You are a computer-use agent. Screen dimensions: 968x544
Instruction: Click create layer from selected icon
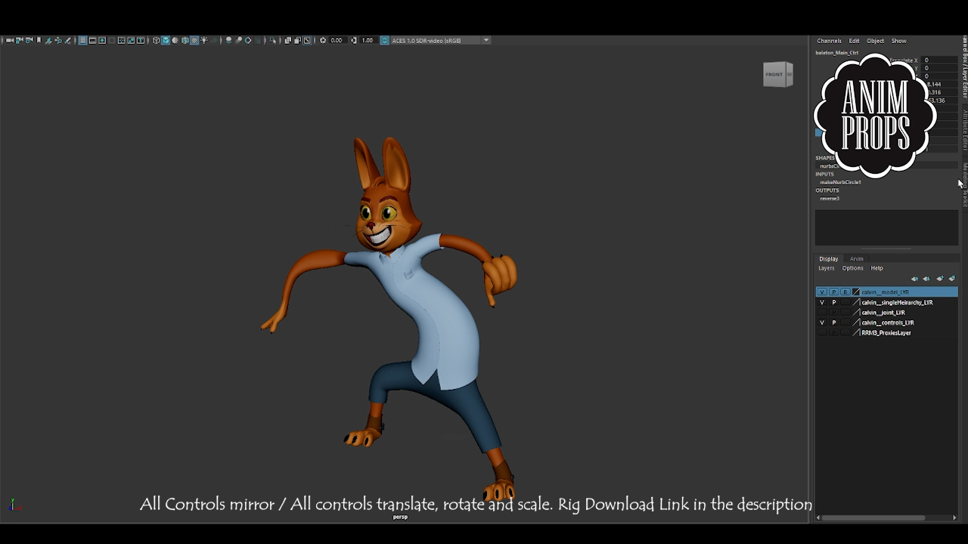952,279
